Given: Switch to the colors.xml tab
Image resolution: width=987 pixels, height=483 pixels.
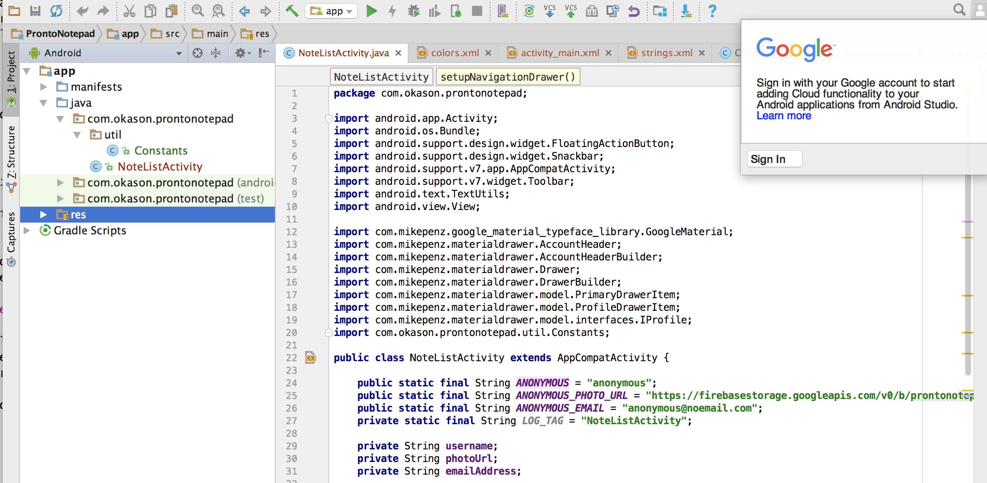Looking at the screenshot, I should [x=454, y=53].
